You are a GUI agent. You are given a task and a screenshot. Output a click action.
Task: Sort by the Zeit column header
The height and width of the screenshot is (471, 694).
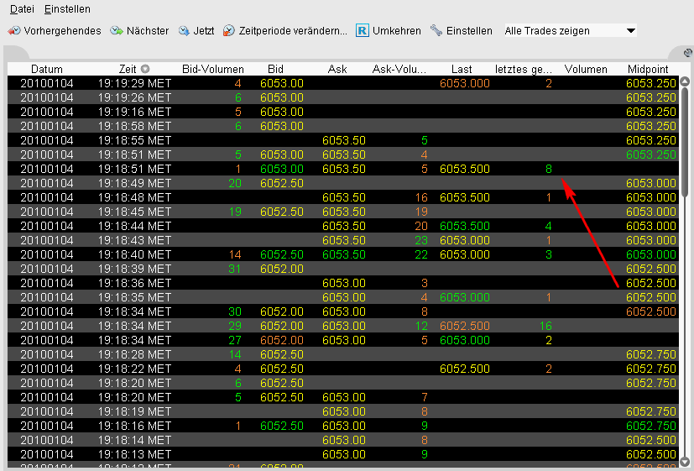[128, 69]
